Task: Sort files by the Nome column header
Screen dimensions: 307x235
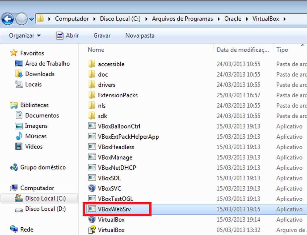Action: 96,50
